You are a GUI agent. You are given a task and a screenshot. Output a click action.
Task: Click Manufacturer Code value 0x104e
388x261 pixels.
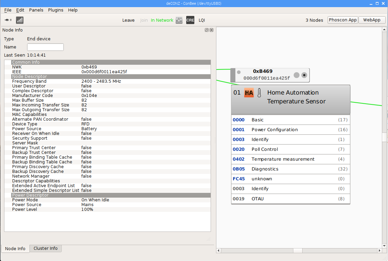pos(89,96)
